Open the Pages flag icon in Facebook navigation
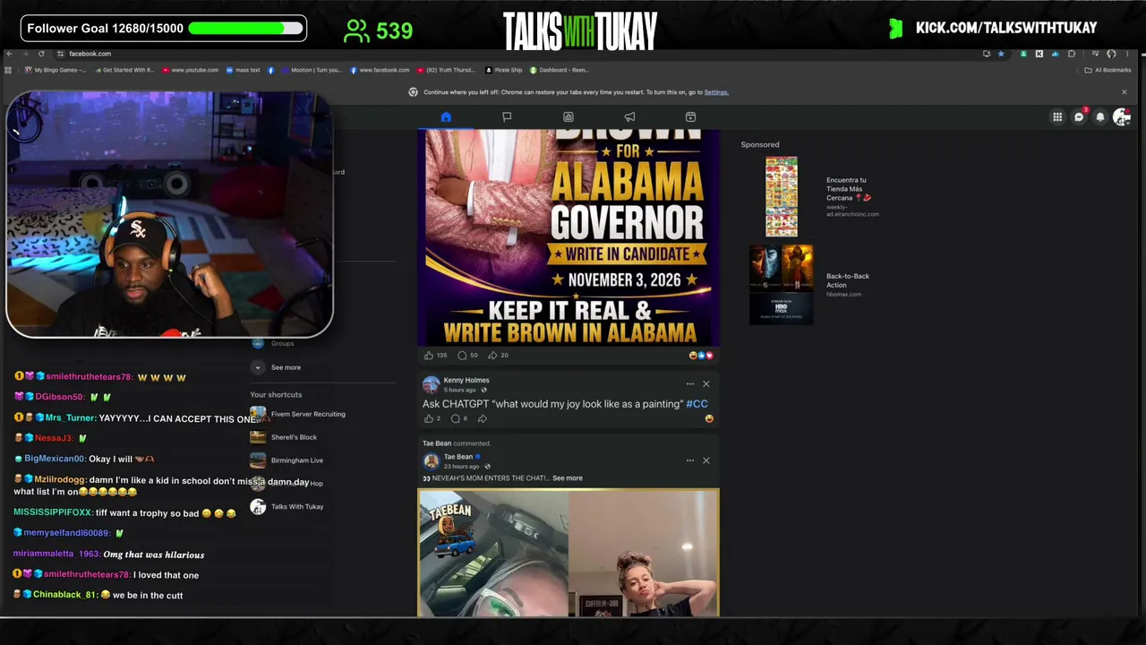The width and height of the screenshot is (1146, 645). tap(507, 116)
